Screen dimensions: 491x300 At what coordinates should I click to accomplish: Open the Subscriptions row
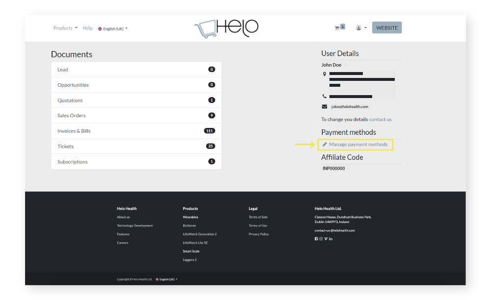(x=73, y=162)
